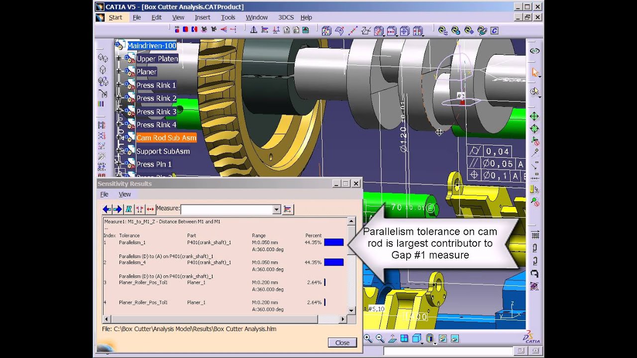Expand the Upper Platen tree node

click(x=119, y=59)
